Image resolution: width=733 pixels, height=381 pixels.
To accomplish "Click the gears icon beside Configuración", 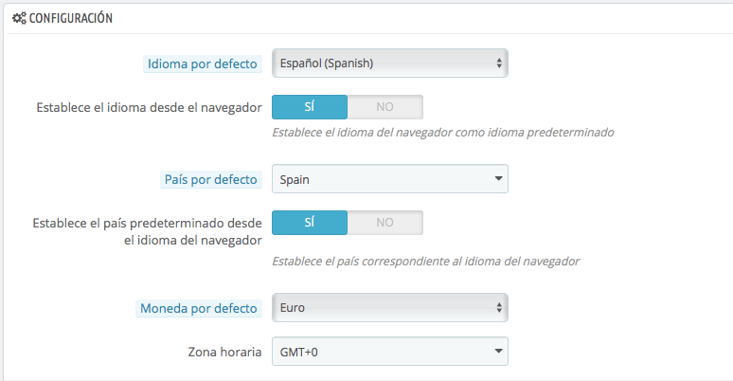I will (x=19, y=18).
